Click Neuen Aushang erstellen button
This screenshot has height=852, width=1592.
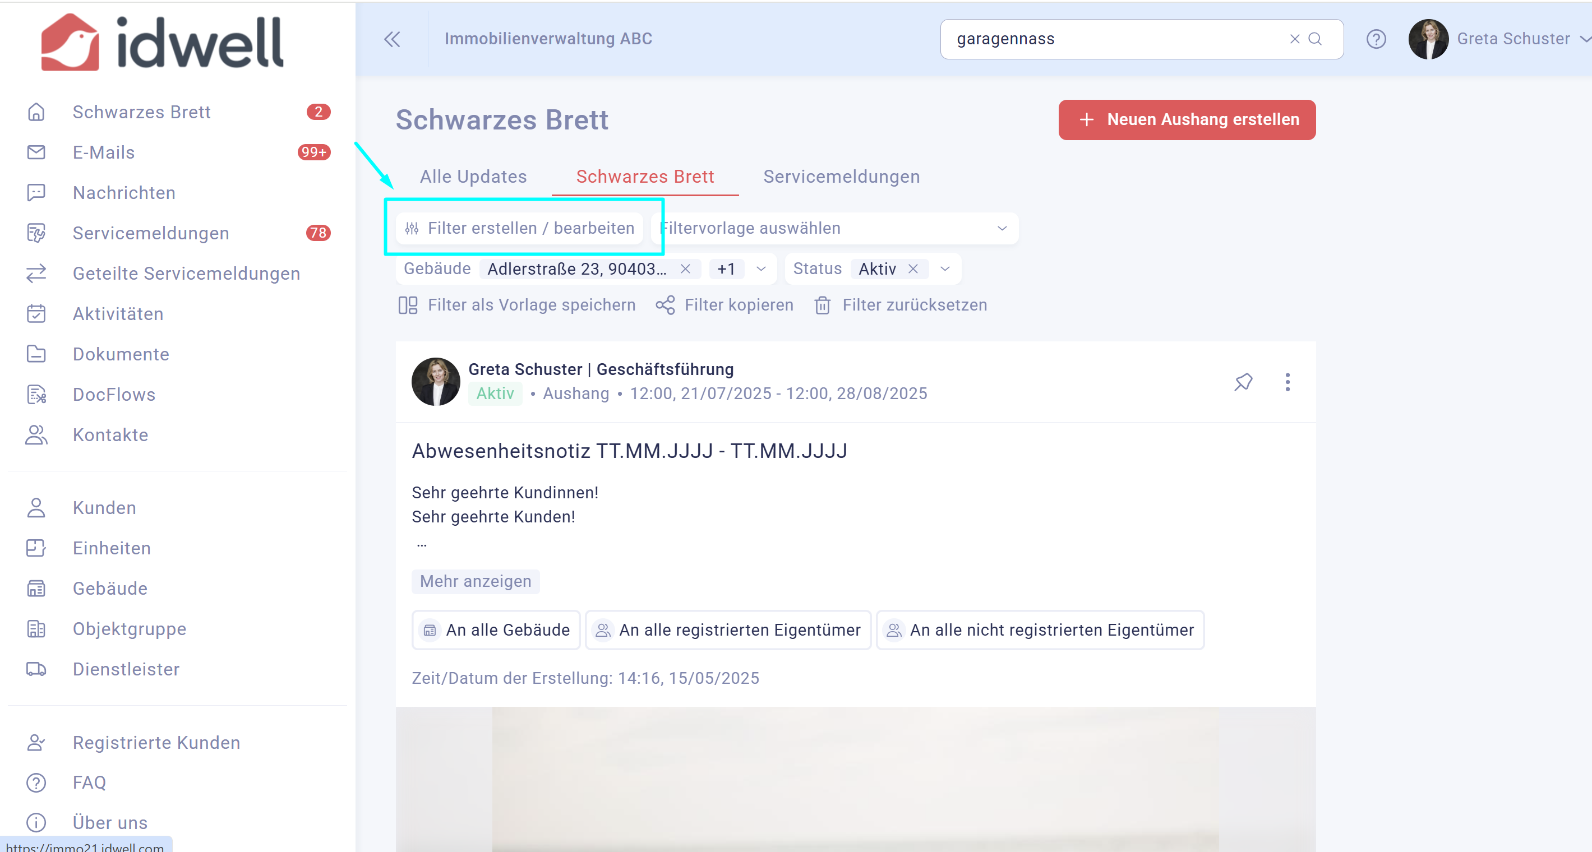coord(1187,119)
